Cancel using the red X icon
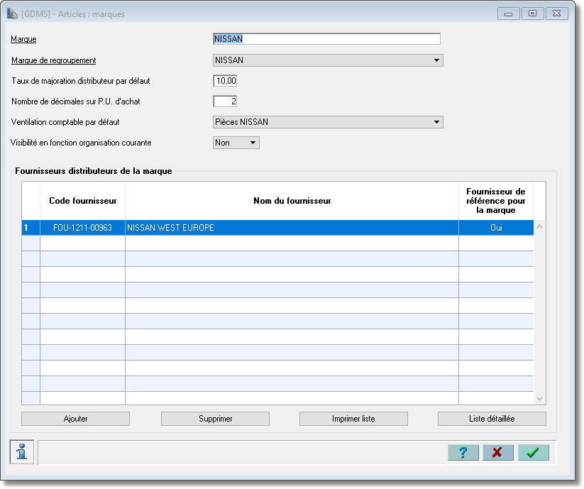The image size is (584, 489). pyautogui.click(x=498, y=453)
